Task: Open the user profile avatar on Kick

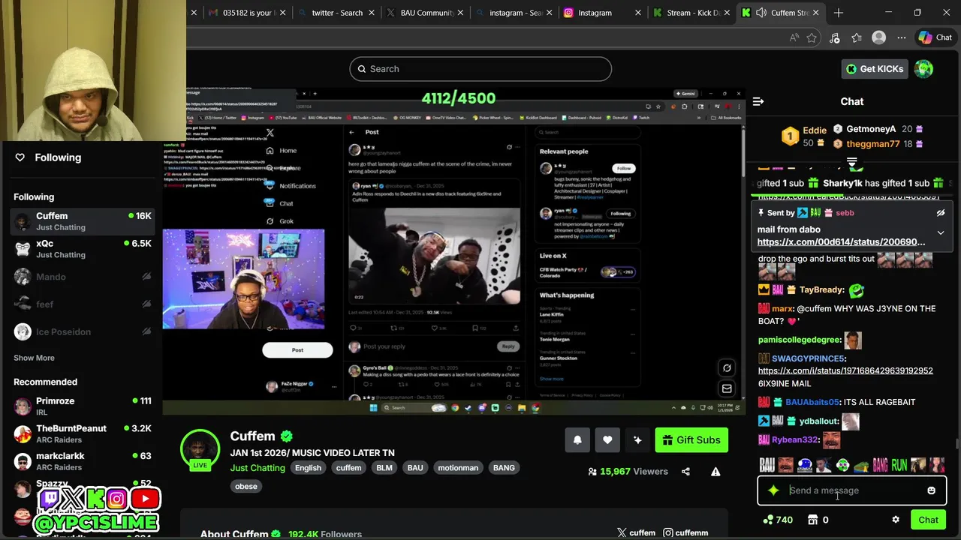Action: (x=923, y=69)
